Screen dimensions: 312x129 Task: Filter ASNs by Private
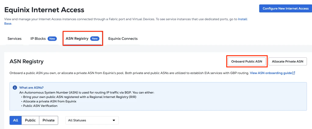pyautogui.click(x=48, y=120)
